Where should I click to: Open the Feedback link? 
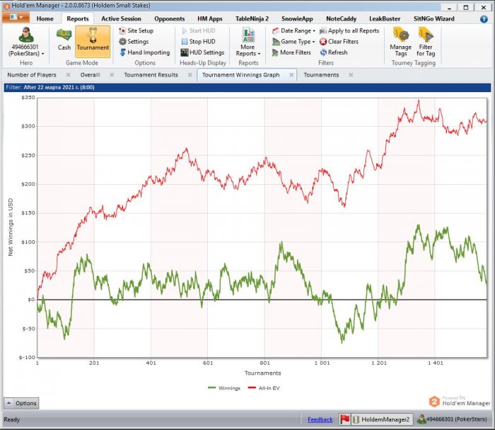[320, 419]
